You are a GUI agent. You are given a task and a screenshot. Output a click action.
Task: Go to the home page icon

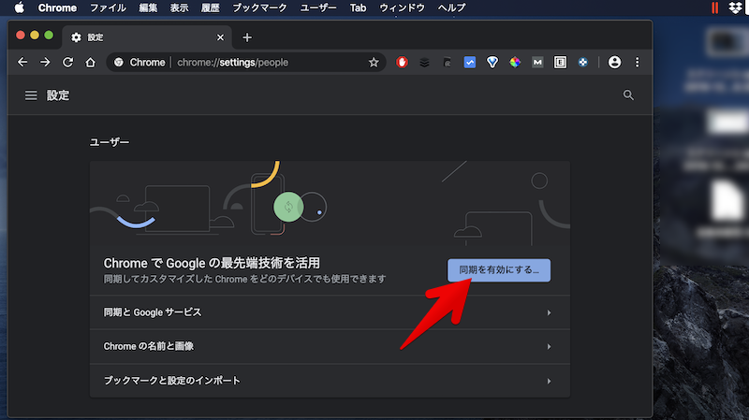90,63
